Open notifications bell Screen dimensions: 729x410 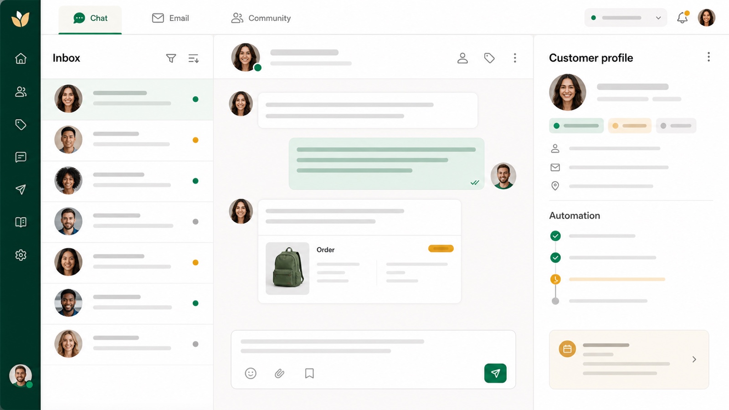pyautogui.click(x=682, y=18)
